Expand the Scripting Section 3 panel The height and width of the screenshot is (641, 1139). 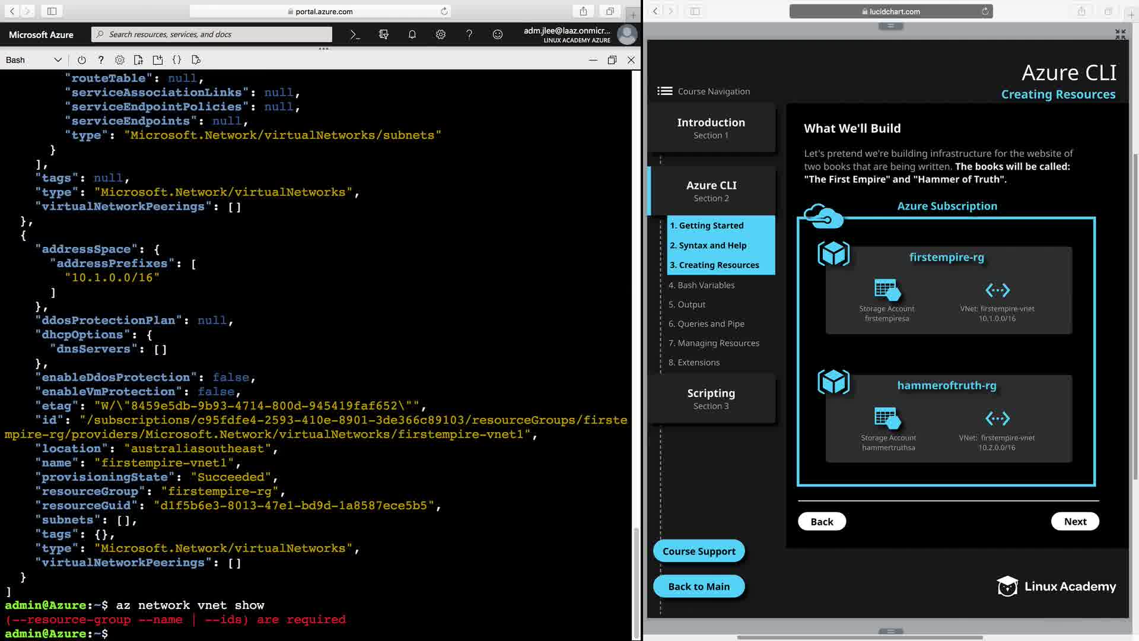[x=711, y=399]
